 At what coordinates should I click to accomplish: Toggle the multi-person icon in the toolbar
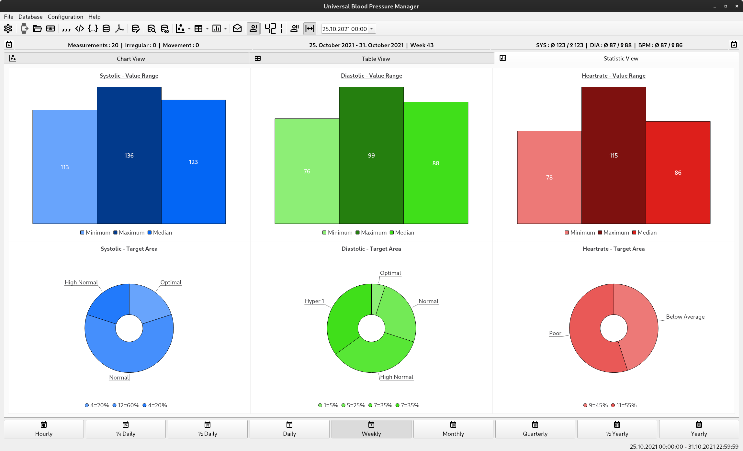(294, 28)
